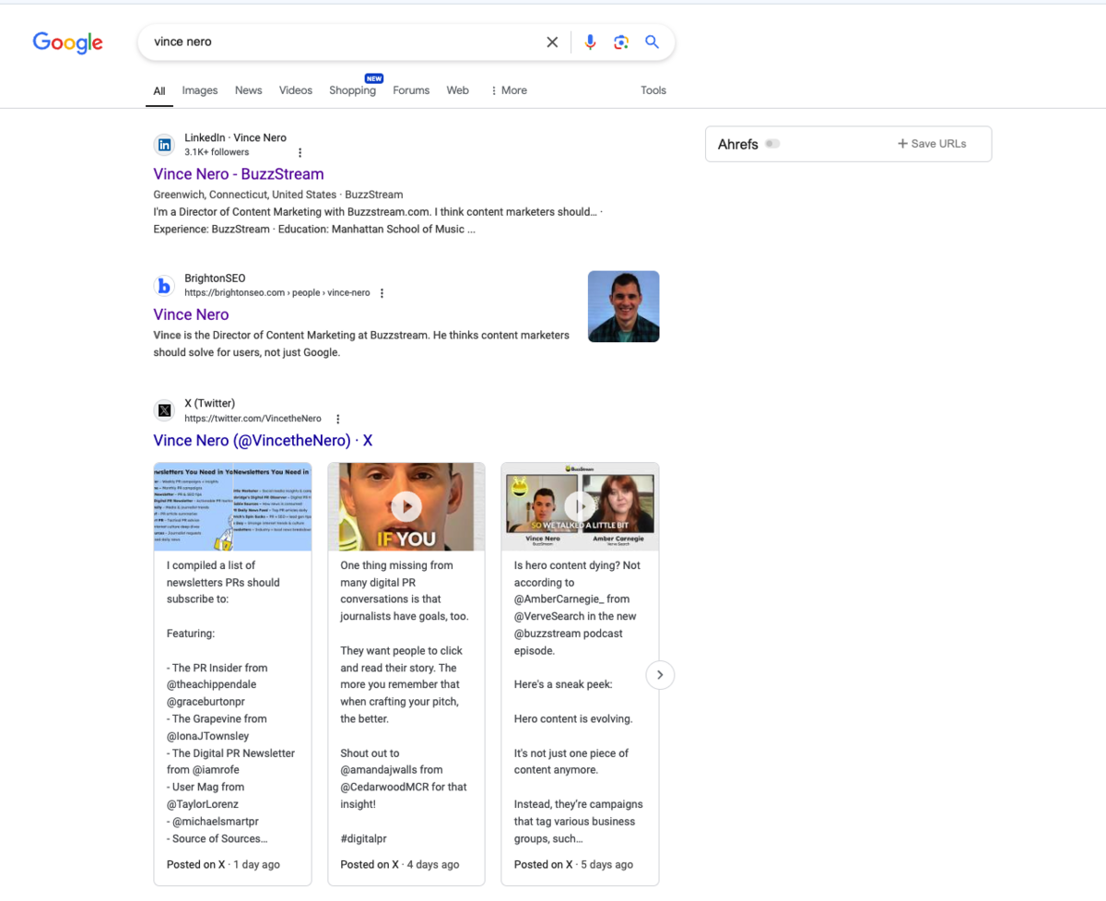The height and width of the screenshot is (901, 1106).
Task: Click the LinkedIn favicon in first result
Action: pos(164,145)
